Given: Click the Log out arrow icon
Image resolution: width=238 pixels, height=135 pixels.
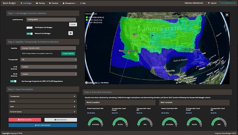Looking at the screenshot, I should click(x=209, y=3).
